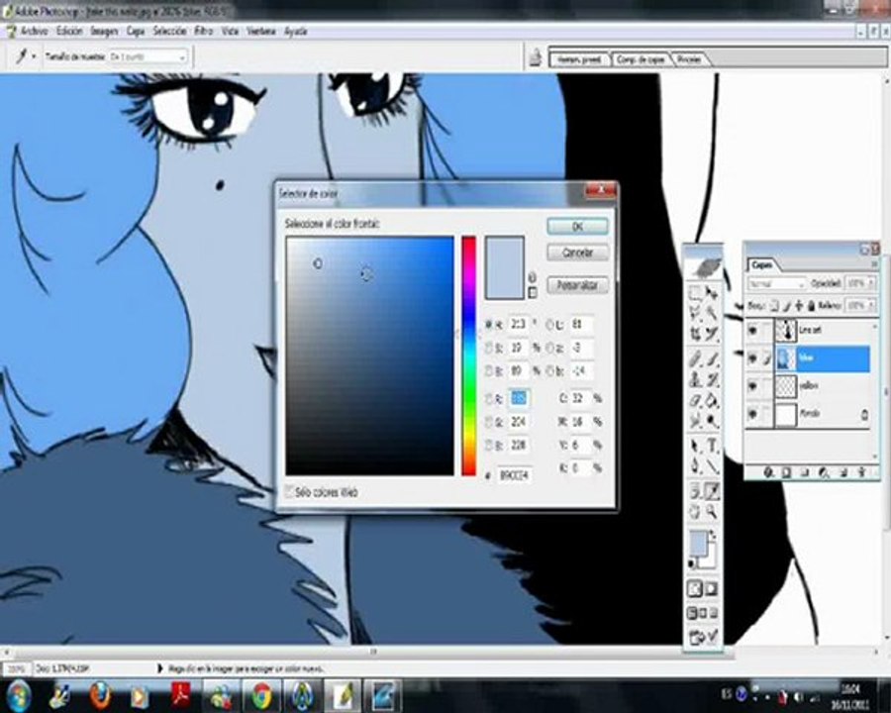Delete layer using trash icon
This screenshot has width=891, height=713.
pos(862,472)
